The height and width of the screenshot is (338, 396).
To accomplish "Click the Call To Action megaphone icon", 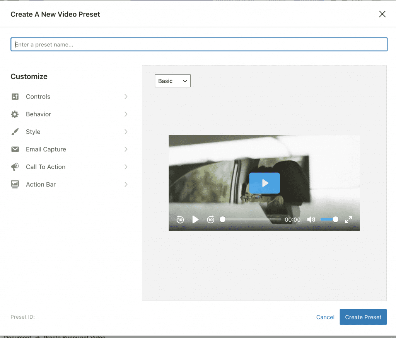I will click(x=15, y=167).
